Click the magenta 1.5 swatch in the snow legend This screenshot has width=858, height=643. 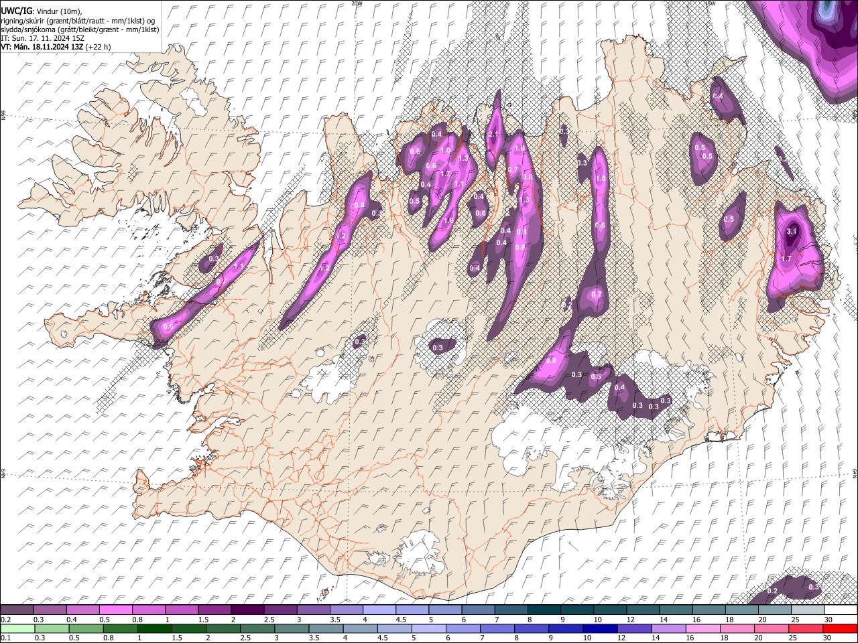214,610
